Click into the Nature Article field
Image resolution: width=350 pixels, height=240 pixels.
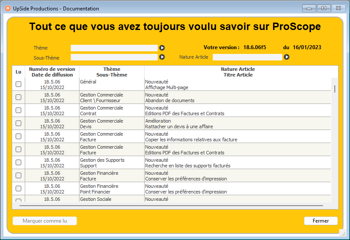pos(248,57)
